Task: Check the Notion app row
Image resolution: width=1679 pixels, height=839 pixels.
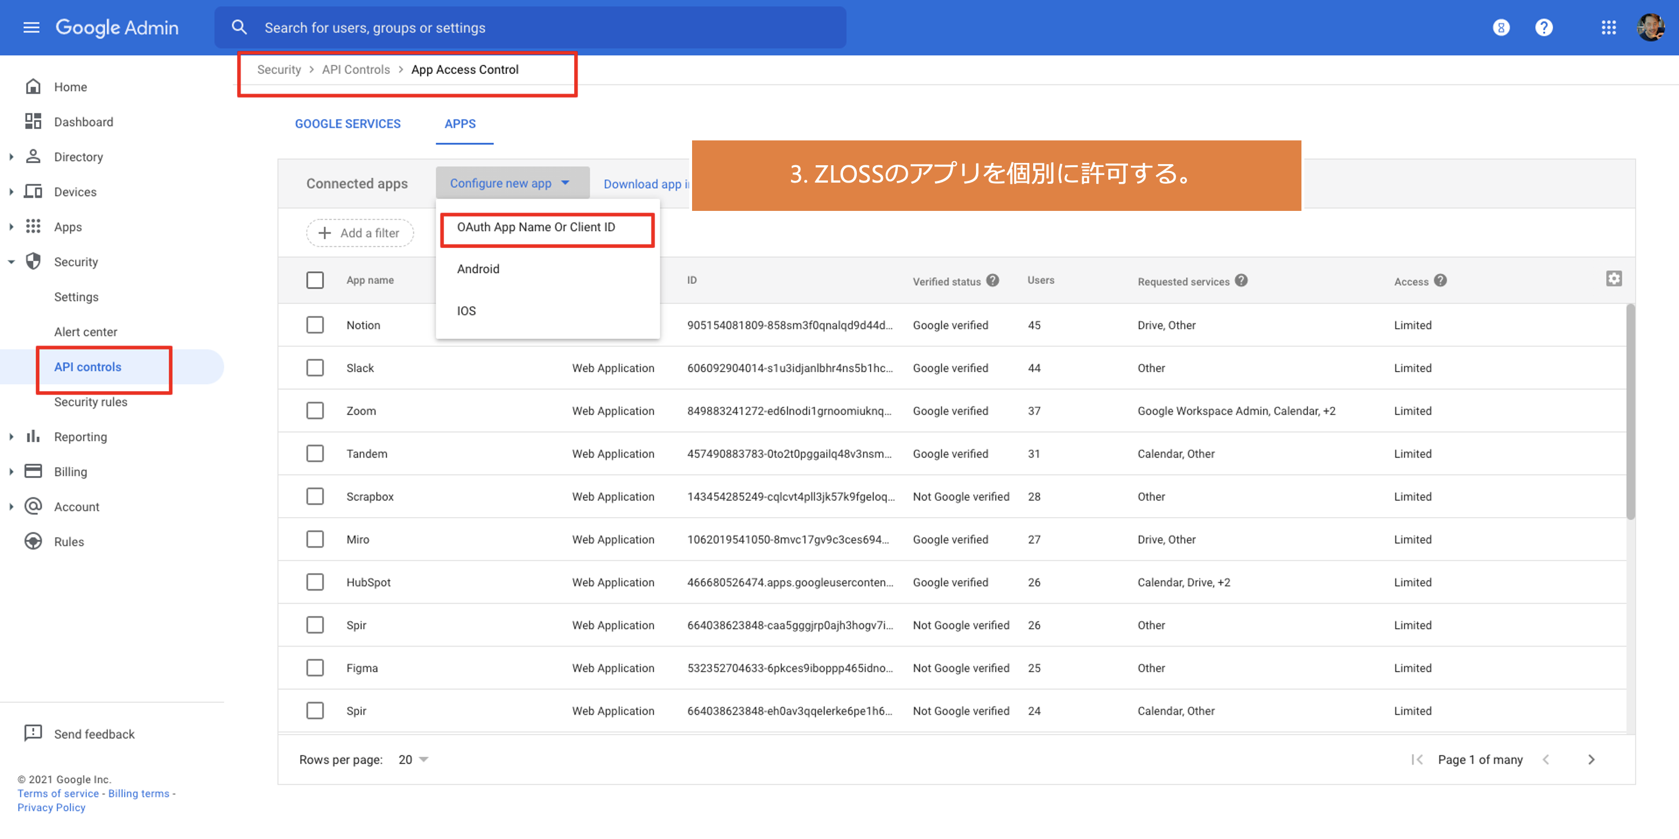Action: click(x=316, y=325)
